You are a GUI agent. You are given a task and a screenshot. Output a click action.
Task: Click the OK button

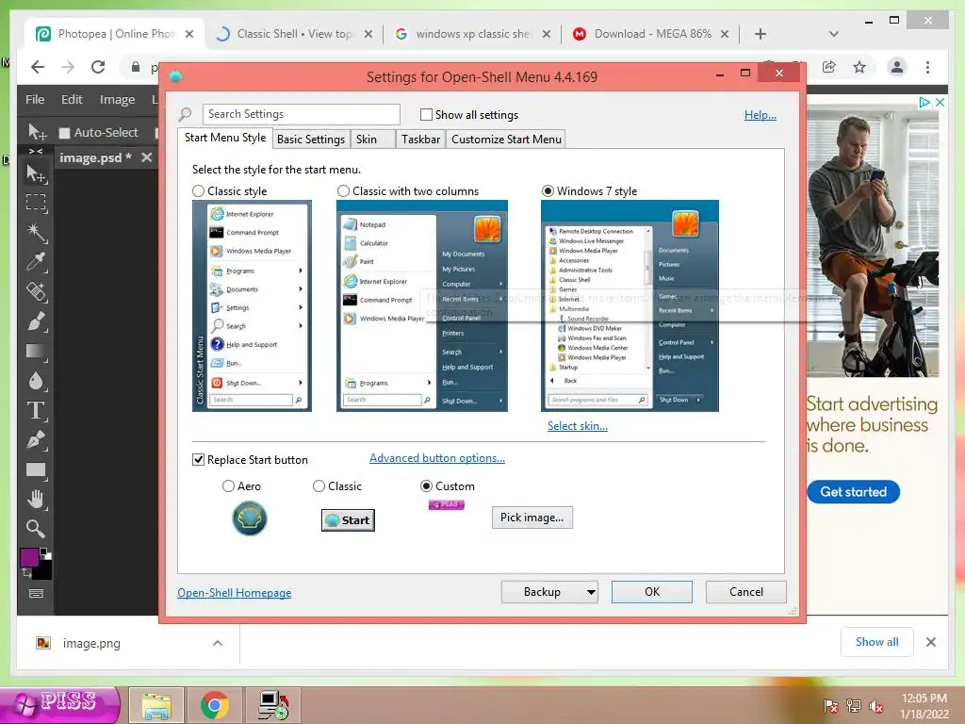652,592
